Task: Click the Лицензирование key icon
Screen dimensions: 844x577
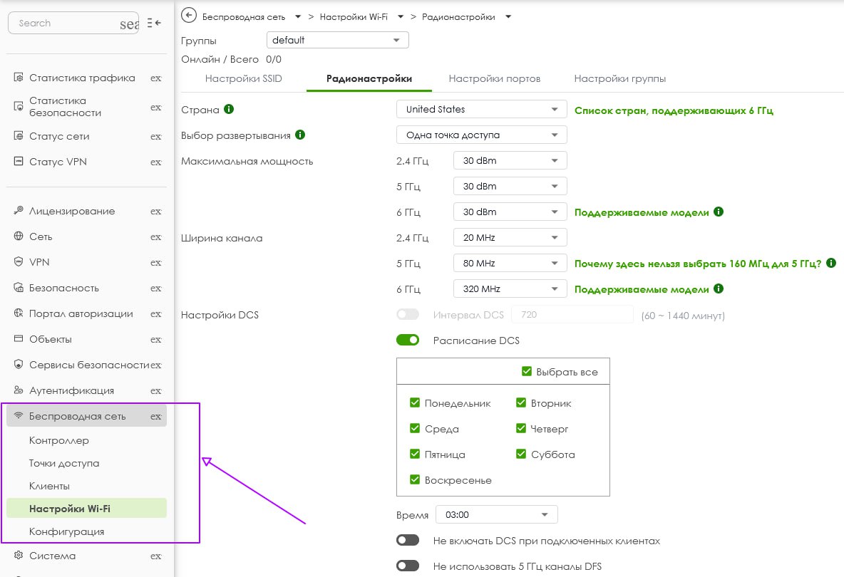Action: click(19, 210)
